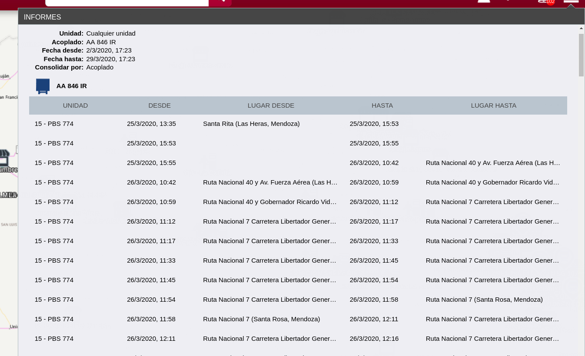This screenshot has width=585, height=356.
Task: Click destination Ruta Nacional 7 (Santa Rosa, Mendoza)
Action: tap(484, 300)
